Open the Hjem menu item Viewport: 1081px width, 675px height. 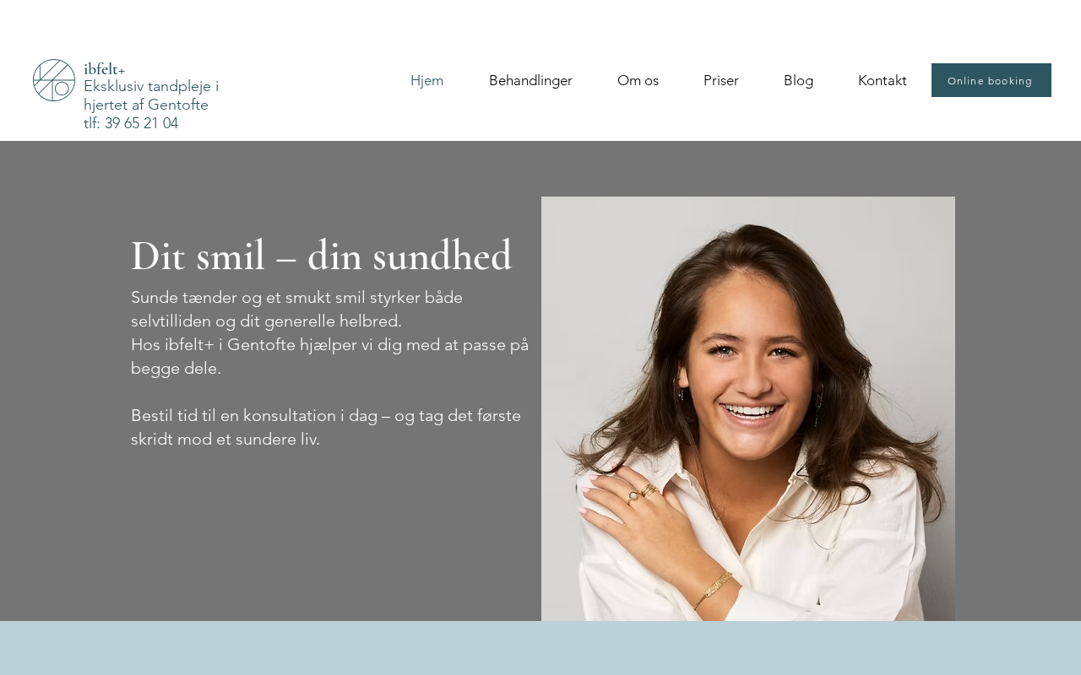[x=426, y=80]
